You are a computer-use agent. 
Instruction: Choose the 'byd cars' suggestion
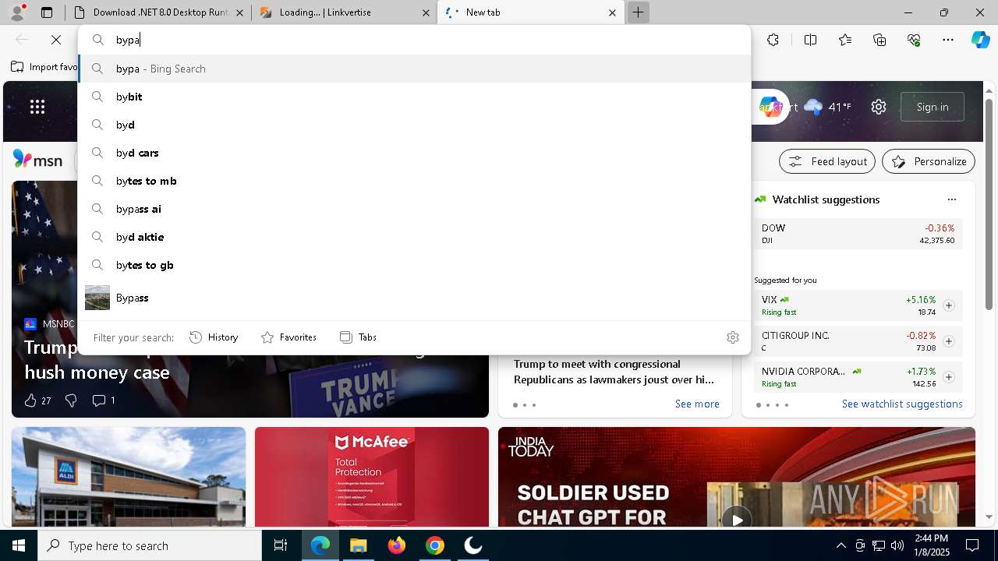pos(414,153)
